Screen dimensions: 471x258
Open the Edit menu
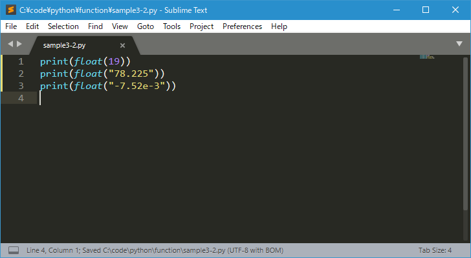pos(32,26)
